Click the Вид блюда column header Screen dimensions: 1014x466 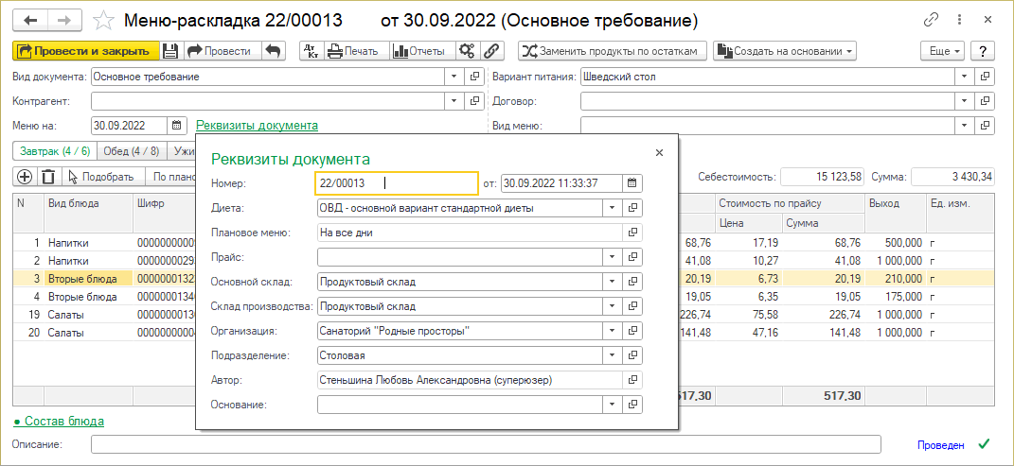88,212
